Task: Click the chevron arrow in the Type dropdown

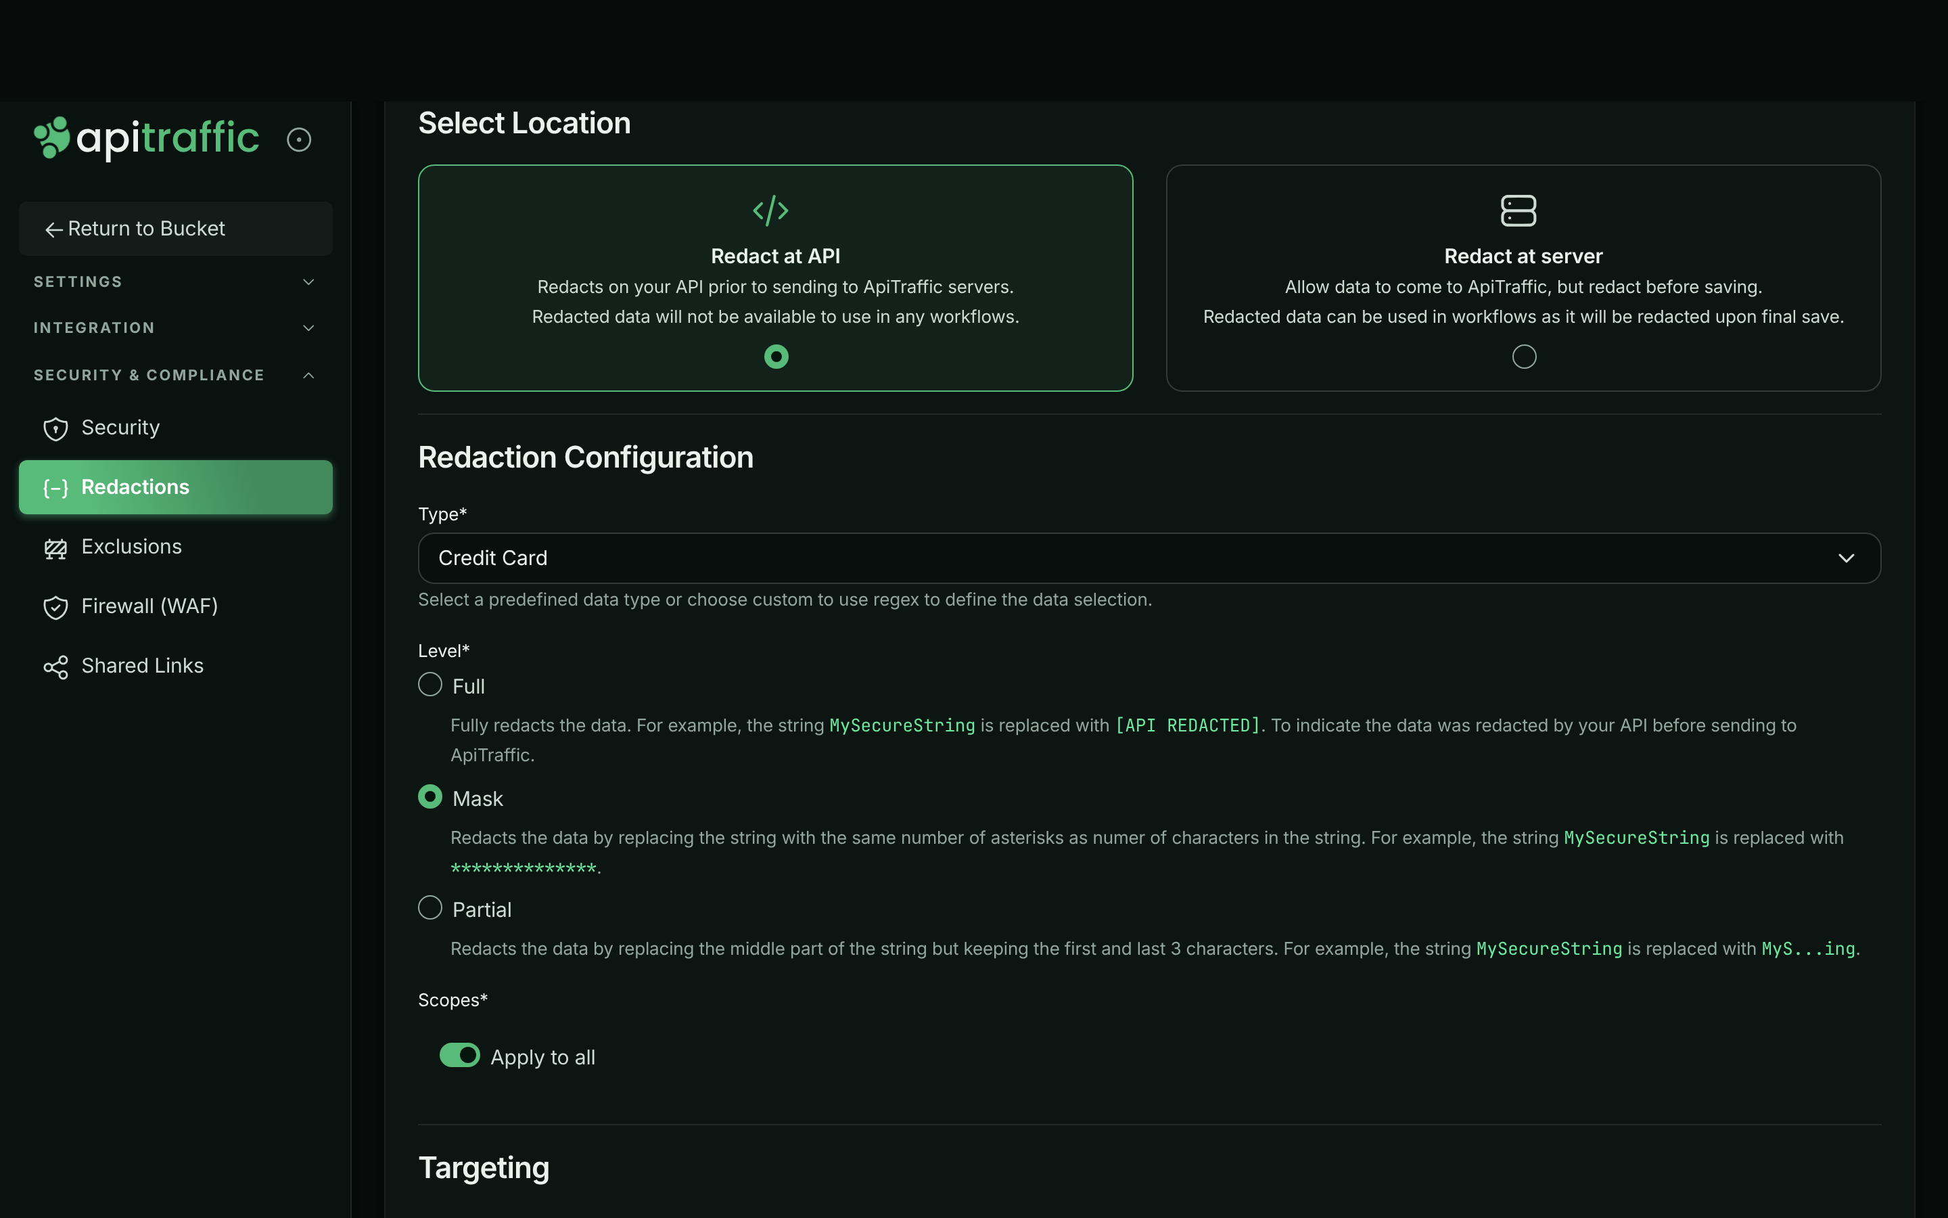Action: [x=1846, y=558]
